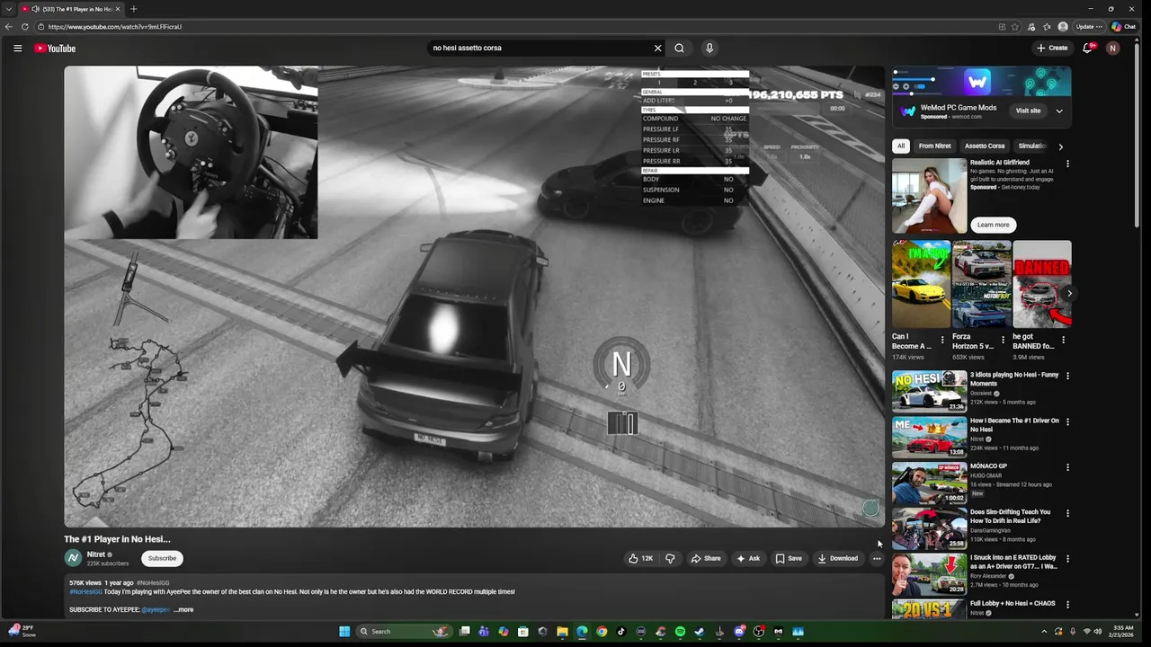Image resolution: width=1151 pixels, height=647 pixels.
Task: Open Steam from the taskbar
Action: (700, 632)
